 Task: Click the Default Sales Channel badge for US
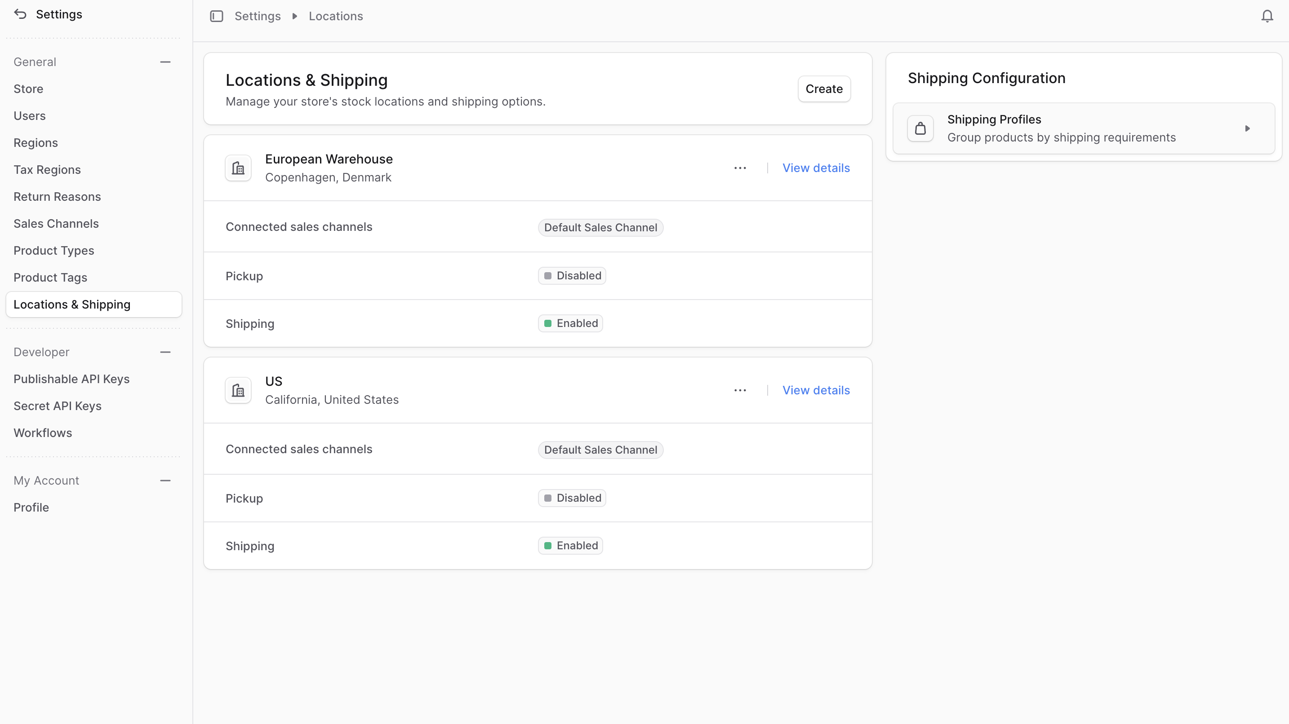point(600,450)
